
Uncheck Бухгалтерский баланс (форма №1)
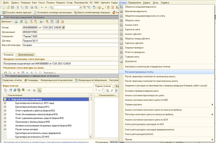(x=5, y=107)
